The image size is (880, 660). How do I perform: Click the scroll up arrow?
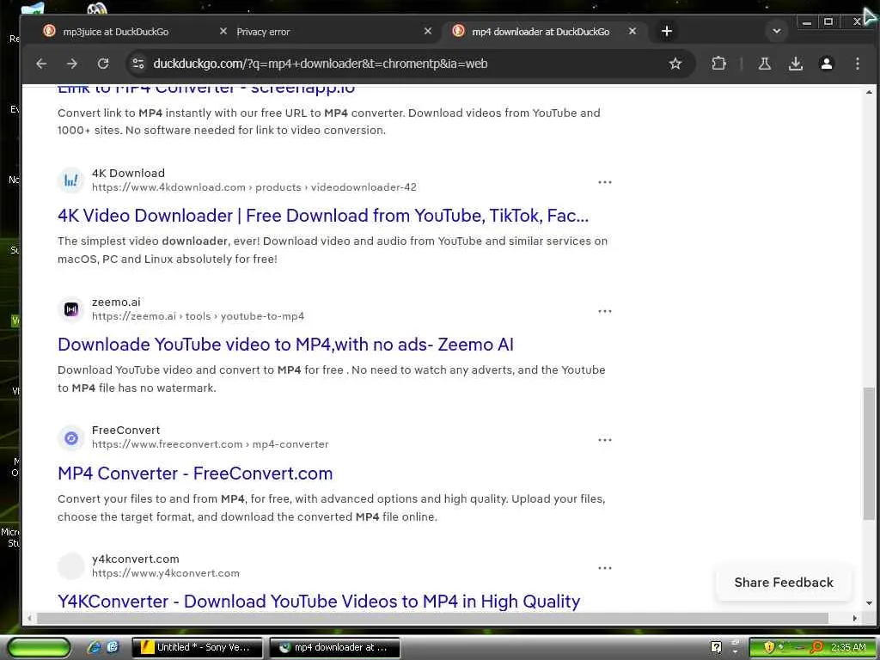[x=869, y=92]
